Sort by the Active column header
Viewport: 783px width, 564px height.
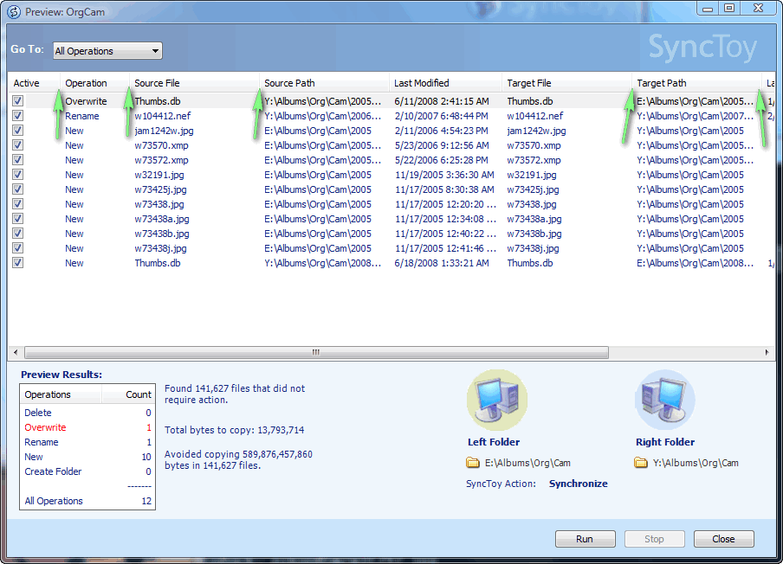tap(34, 83)
